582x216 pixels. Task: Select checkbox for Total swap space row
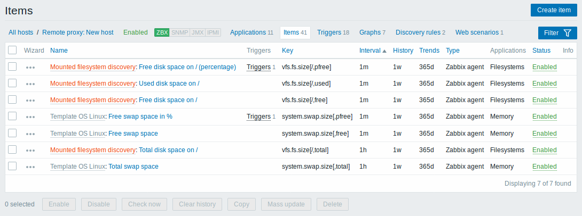coord(12,166)
